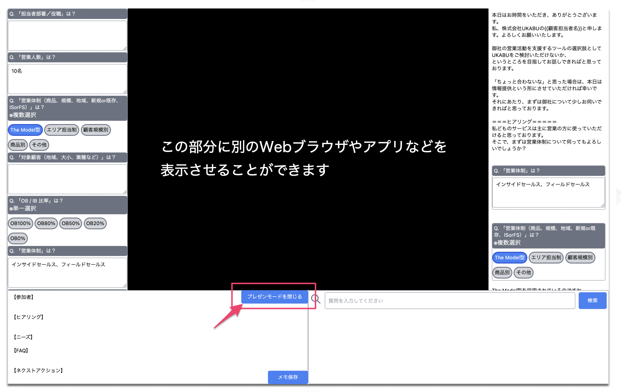Click the 【ネクストアクション】 memo line
Viewport: 621px width, 392px height.
(x=38, y=371)
